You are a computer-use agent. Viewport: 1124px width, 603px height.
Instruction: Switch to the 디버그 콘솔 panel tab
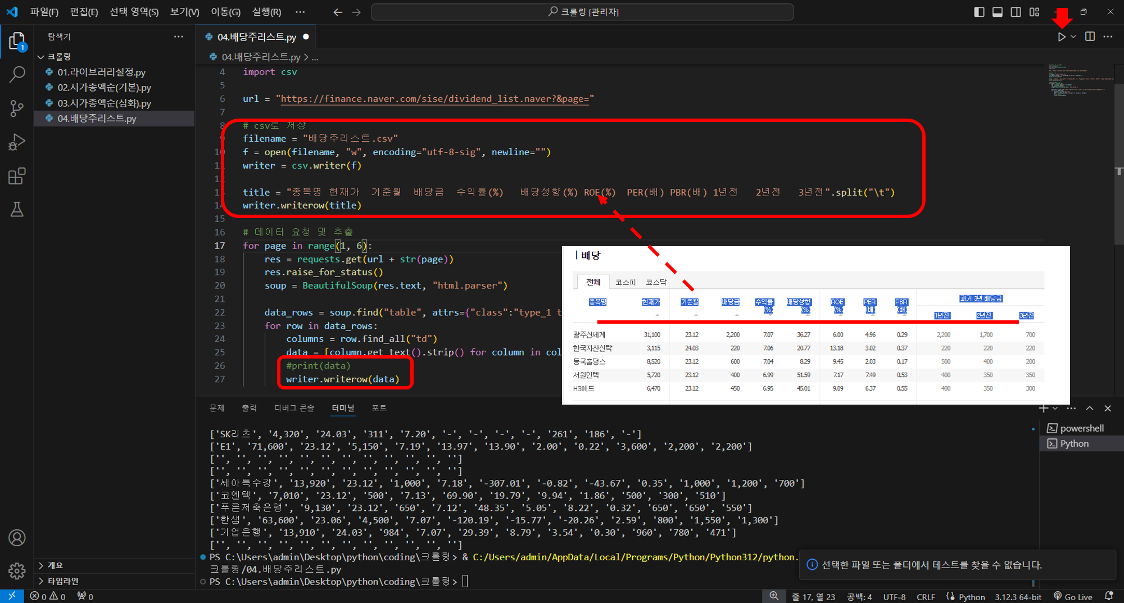pos(294,408)
